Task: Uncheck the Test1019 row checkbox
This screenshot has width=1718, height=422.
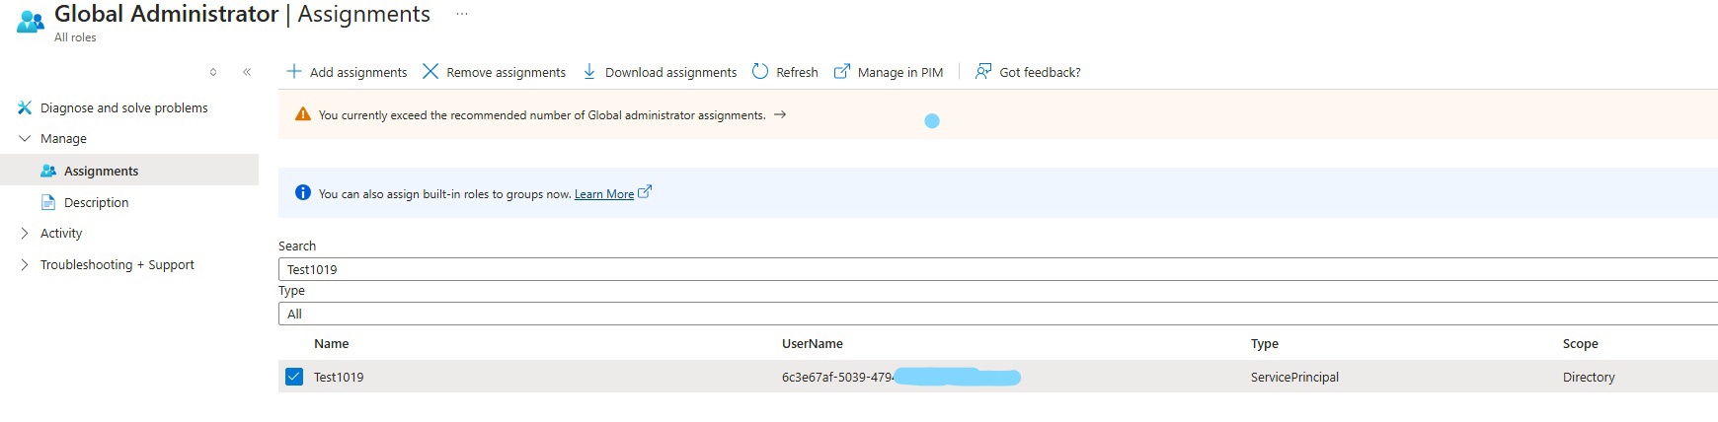Action: tap(294, 377)
